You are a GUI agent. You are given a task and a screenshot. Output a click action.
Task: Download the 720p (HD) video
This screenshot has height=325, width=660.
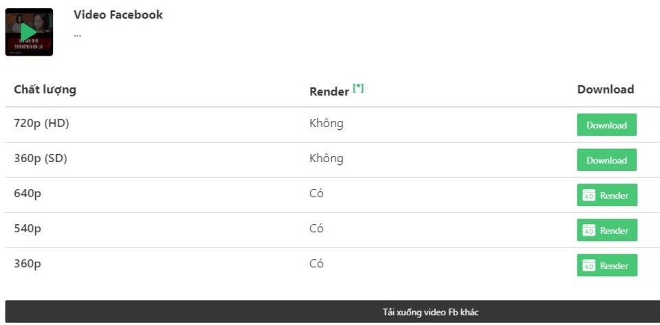(x=606, y=125)
